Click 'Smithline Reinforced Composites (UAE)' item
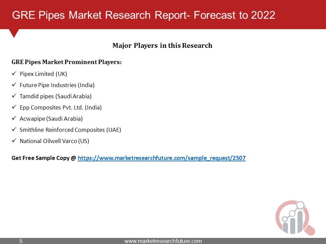 click(70, 130)
